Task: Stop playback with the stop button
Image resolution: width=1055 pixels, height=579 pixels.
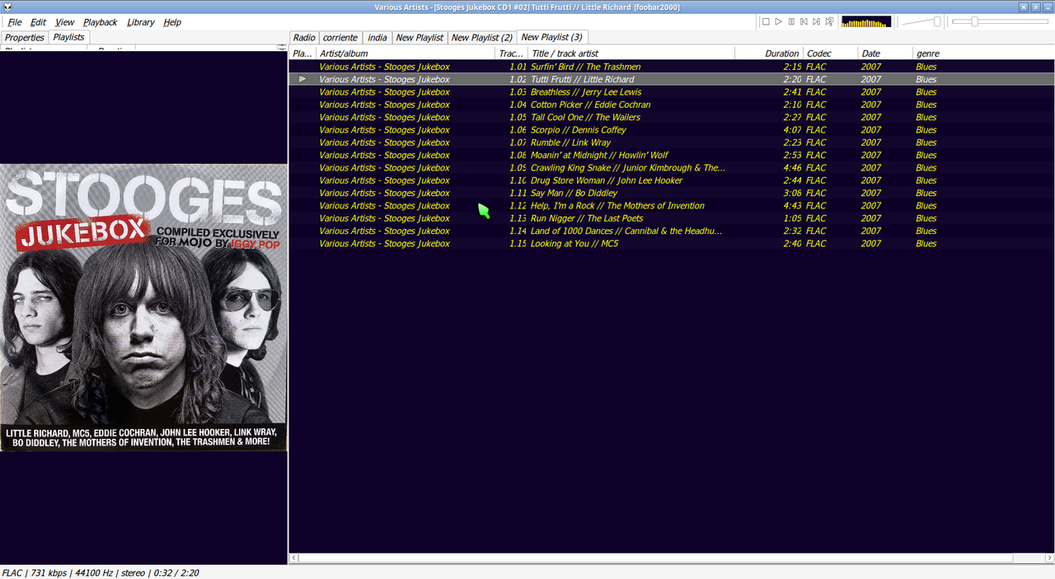Action: pos(766,21)
